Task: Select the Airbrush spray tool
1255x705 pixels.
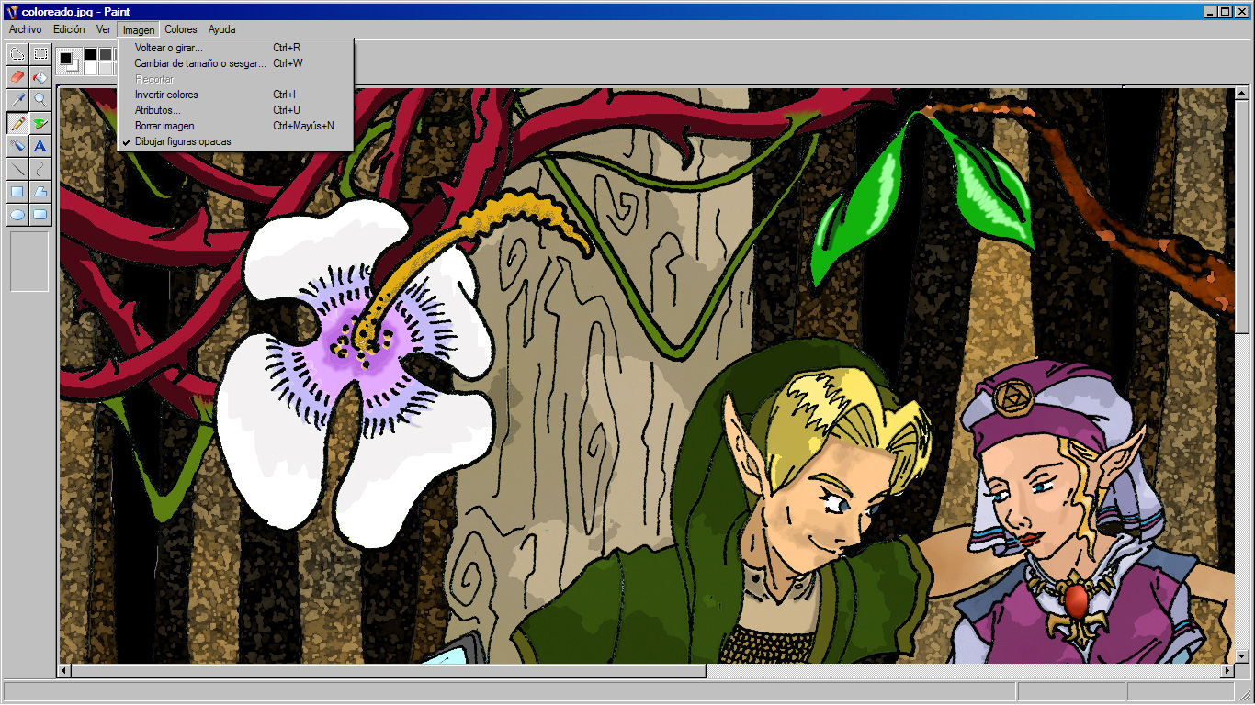Action: [x=17, y=146]
